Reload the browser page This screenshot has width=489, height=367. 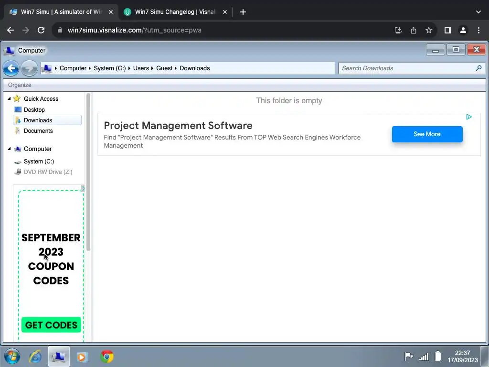41,30
